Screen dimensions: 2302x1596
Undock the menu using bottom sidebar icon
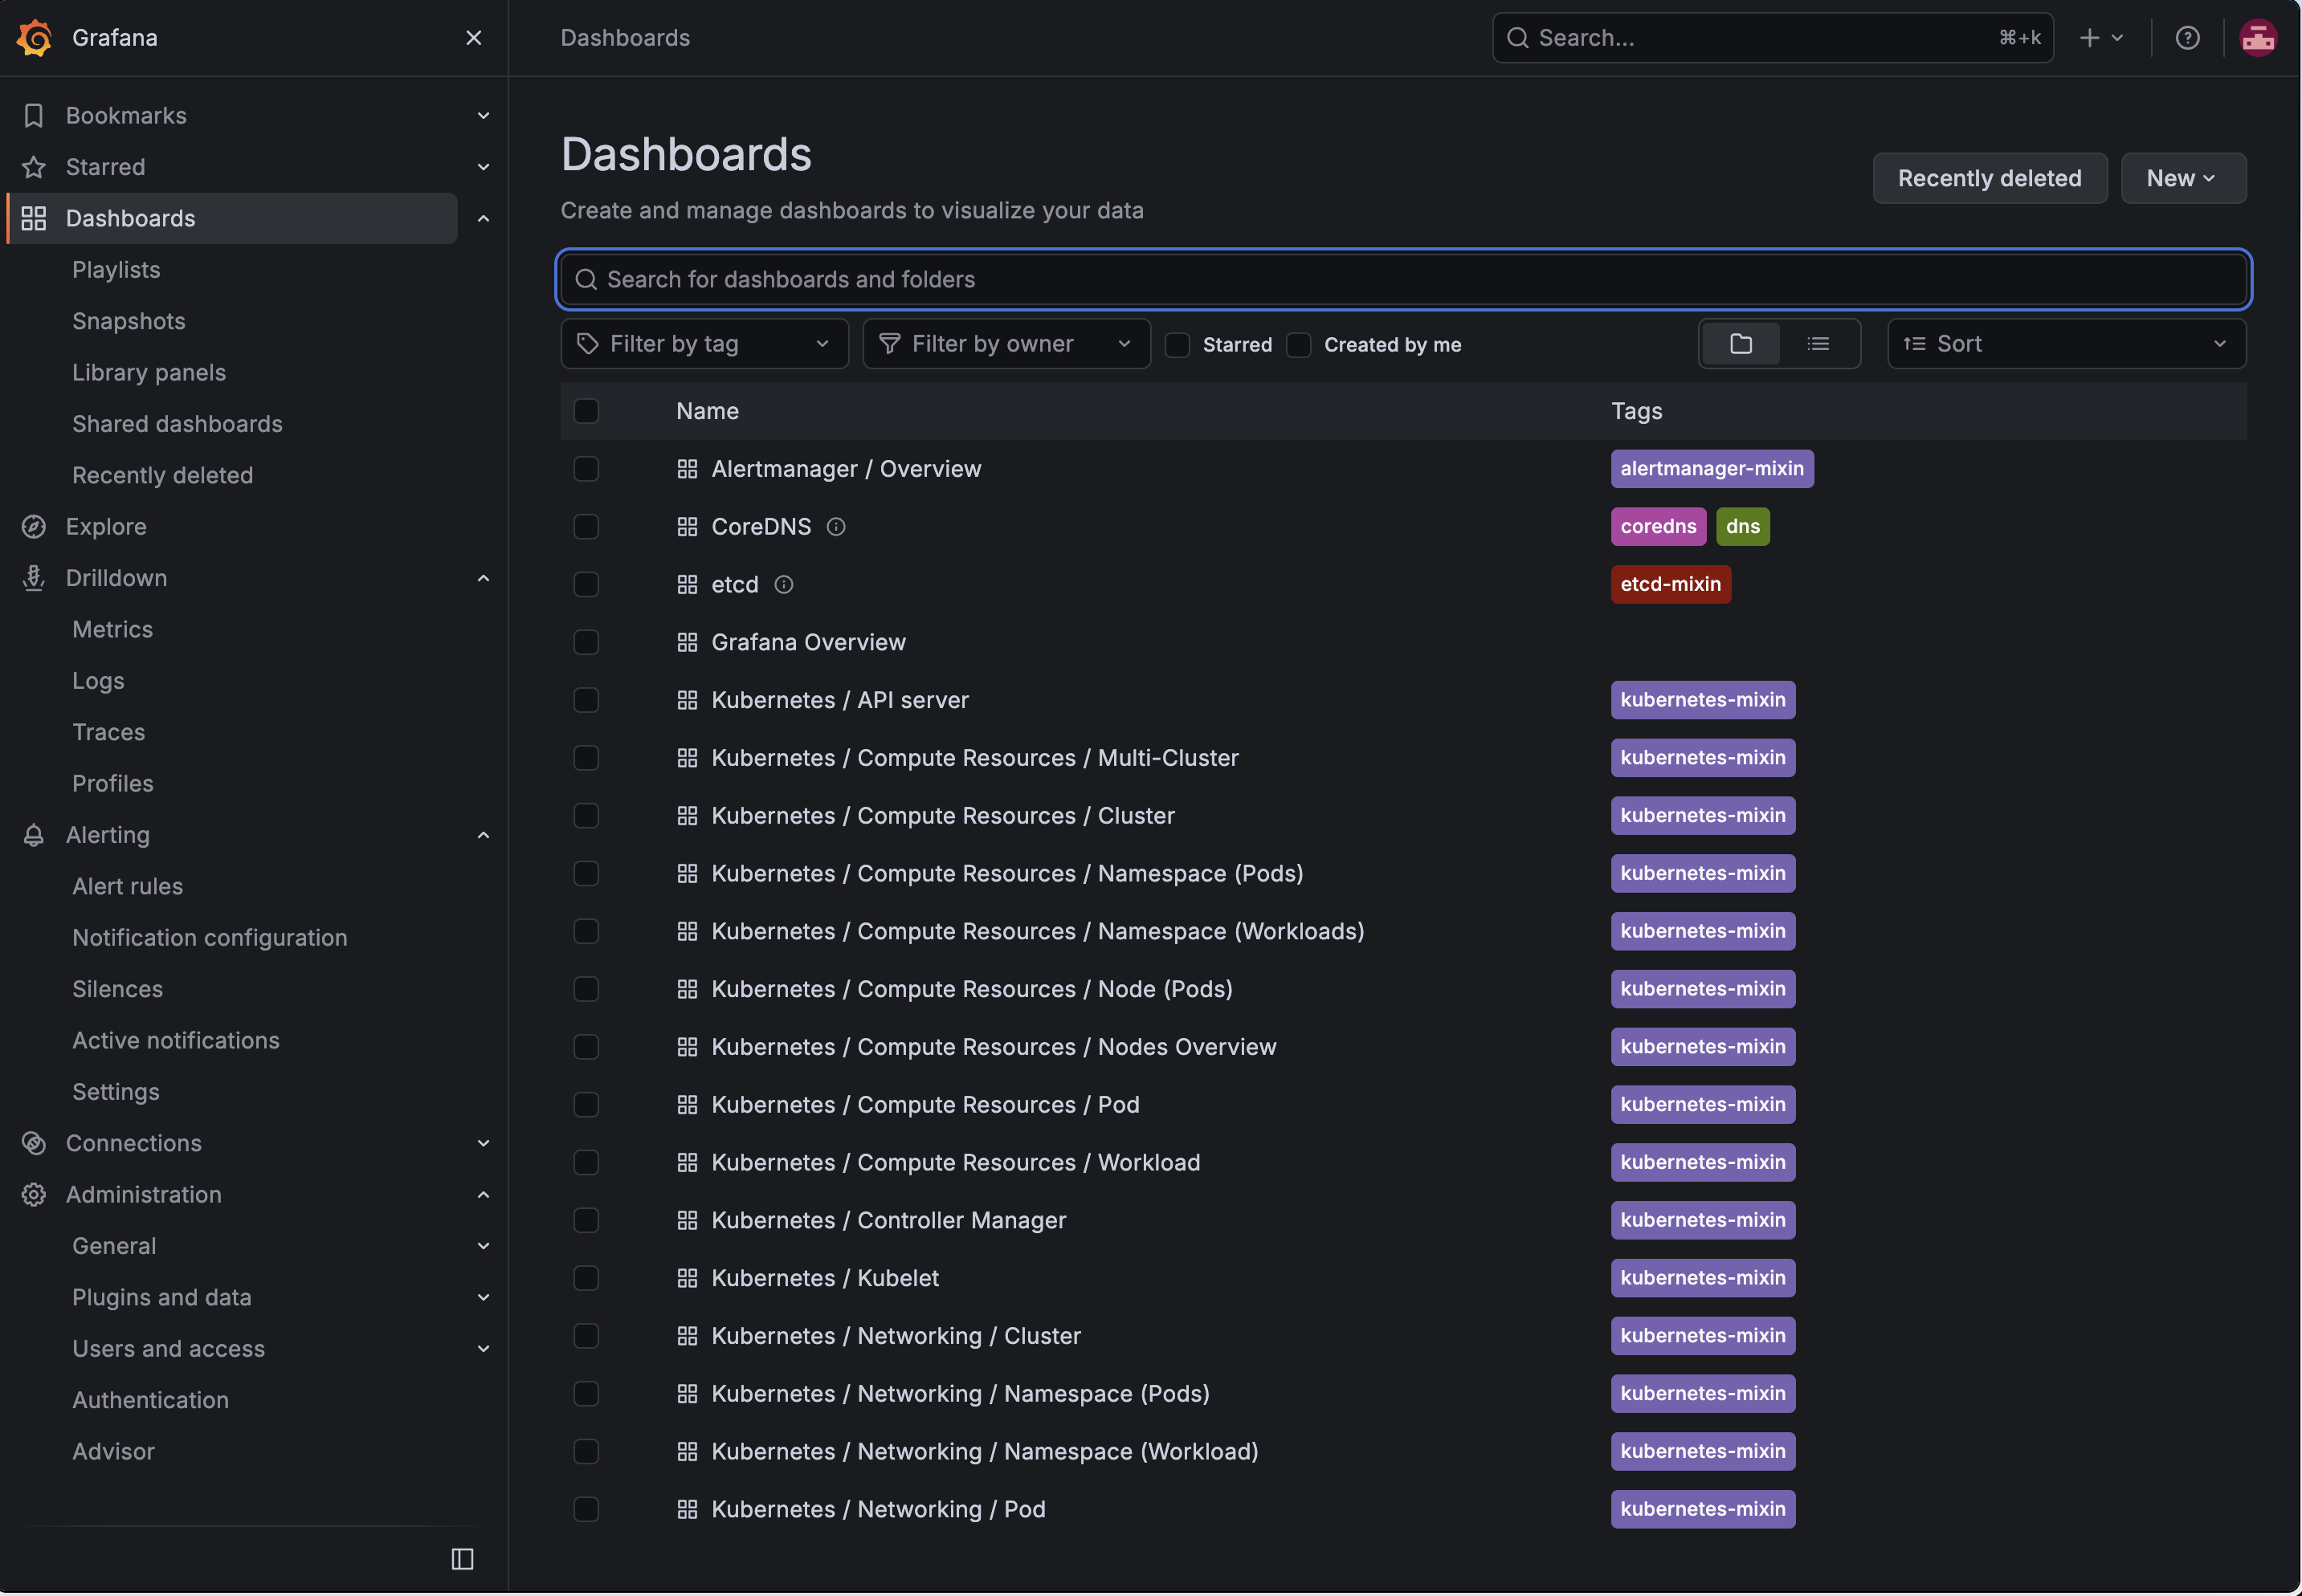(x=462, y=1559)
